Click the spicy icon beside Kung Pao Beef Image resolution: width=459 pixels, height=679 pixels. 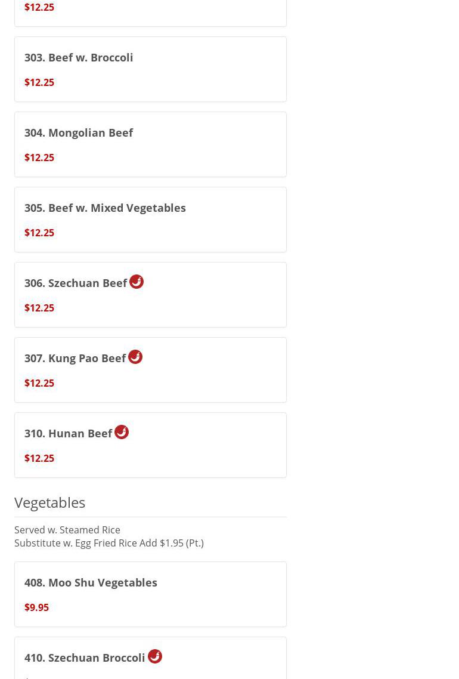click(135, 357)
